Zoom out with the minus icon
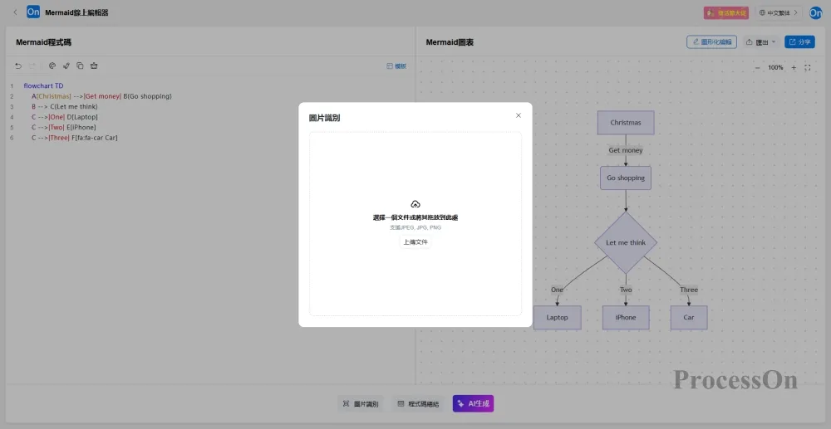Viewport: 831px width, 429px height. point(757,67)
